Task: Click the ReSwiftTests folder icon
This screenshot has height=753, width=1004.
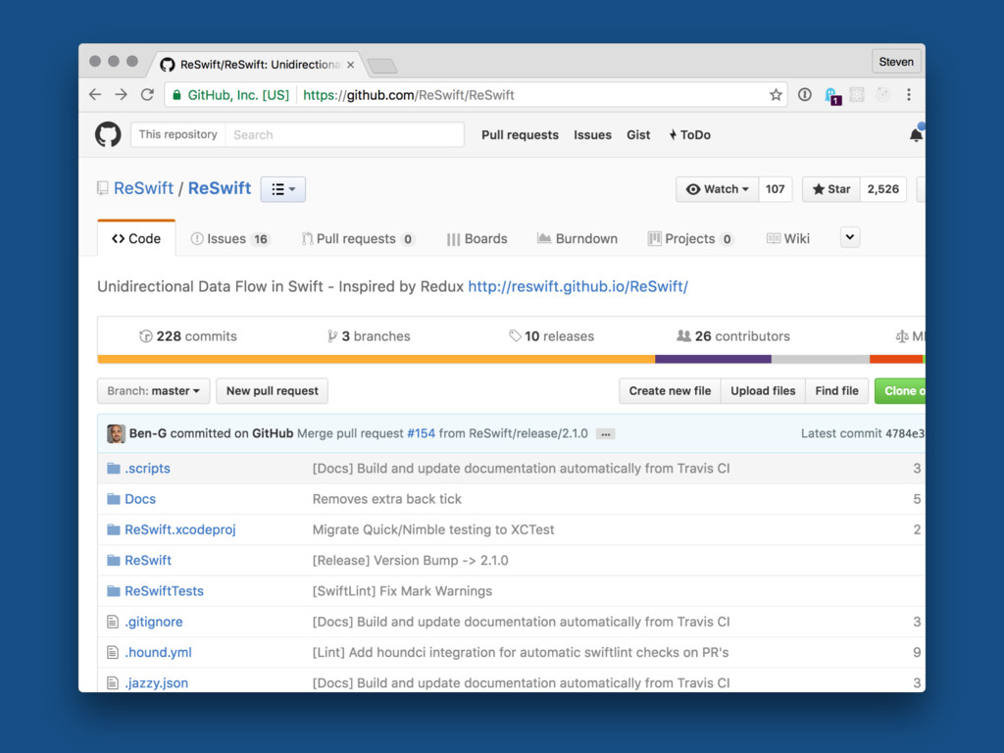Action: (x=114, y=591)
